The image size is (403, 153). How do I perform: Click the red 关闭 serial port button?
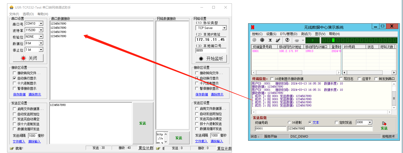point(29,58)
